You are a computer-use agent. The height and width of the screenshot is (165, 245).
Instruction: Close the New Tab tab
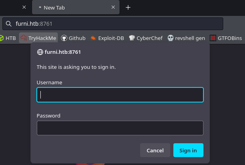(x=113, y=7)
